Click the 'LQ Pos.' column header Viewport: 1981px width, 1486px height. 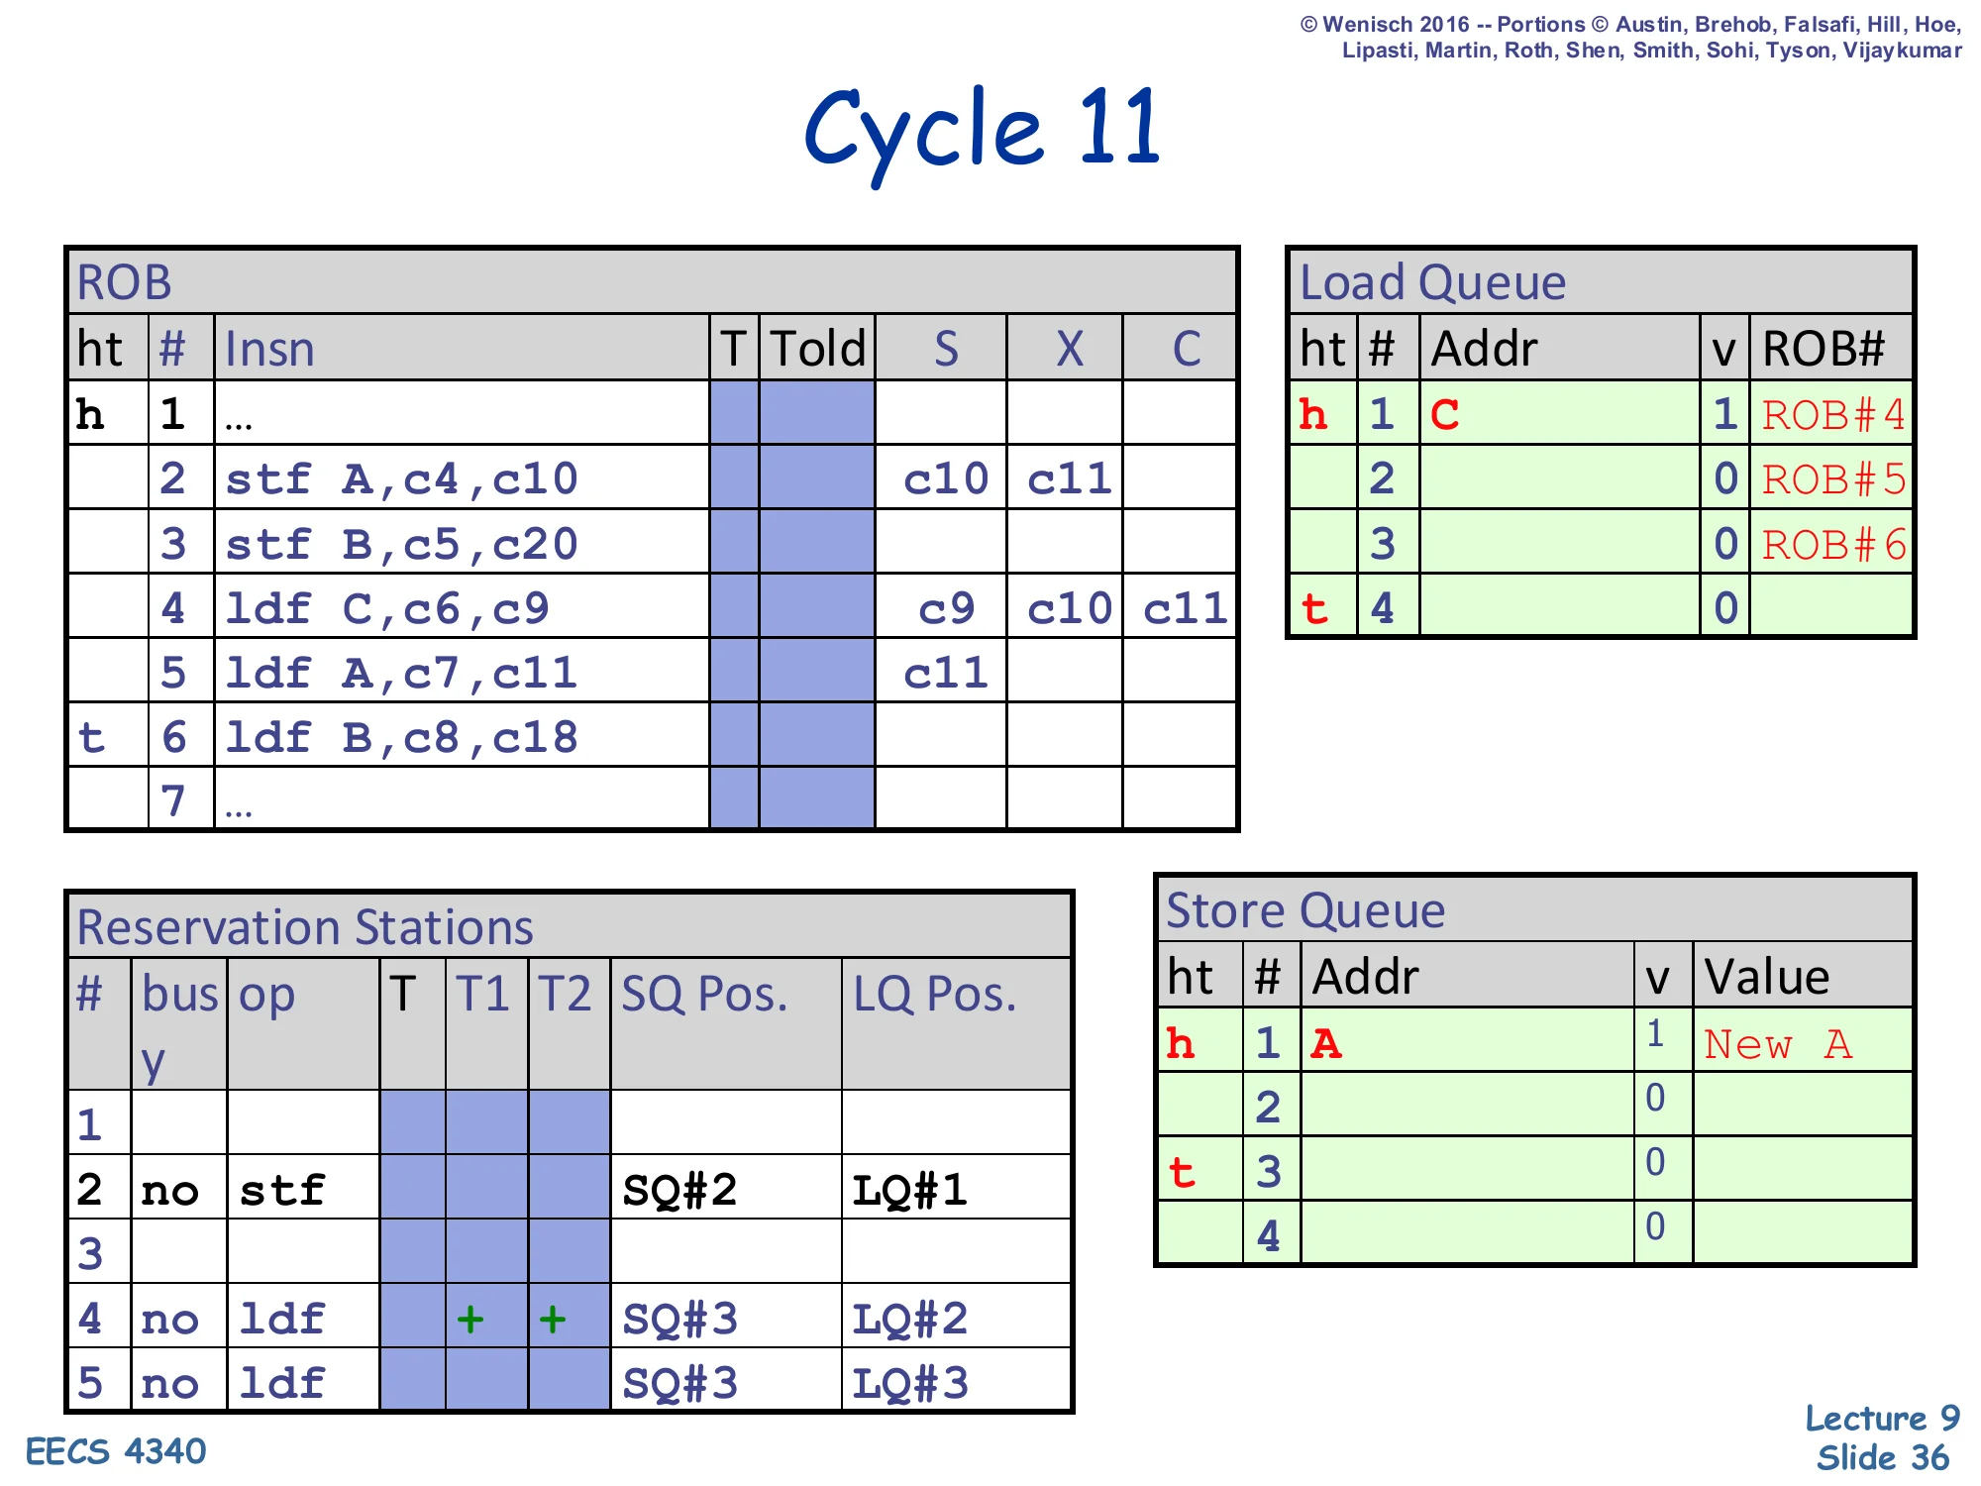click(935, 994)
